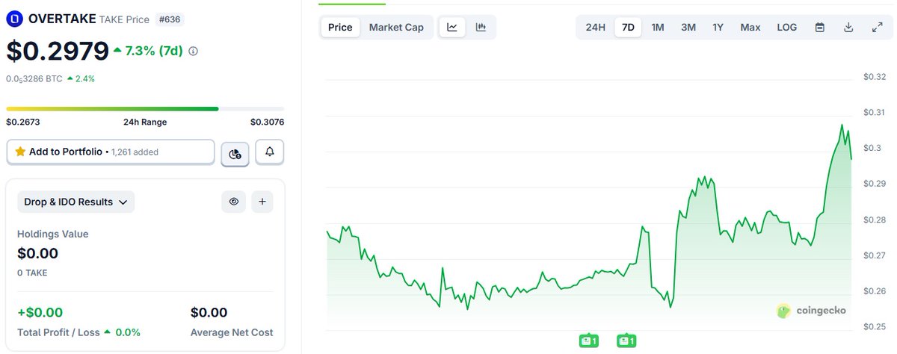Click the portfolio pie chart icon button

pyautogui.click(x=235, y=154)
